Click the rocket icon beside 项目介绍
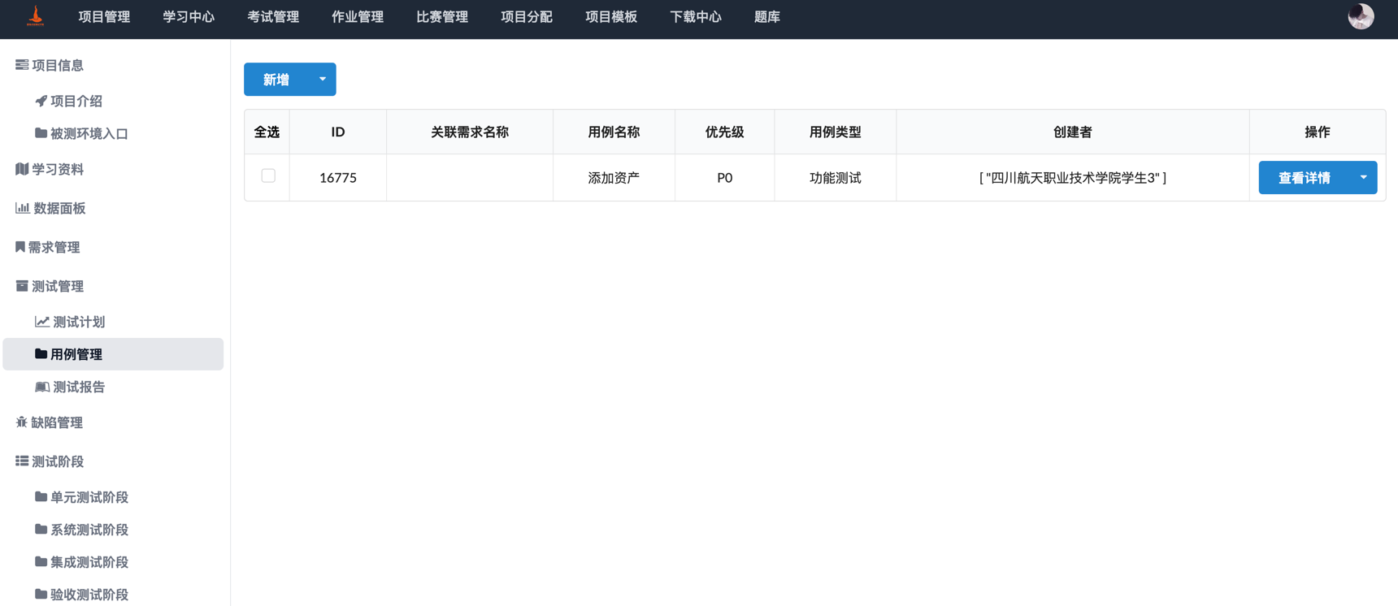This screenshot has width=1398, height=606. tap(41, 101)
